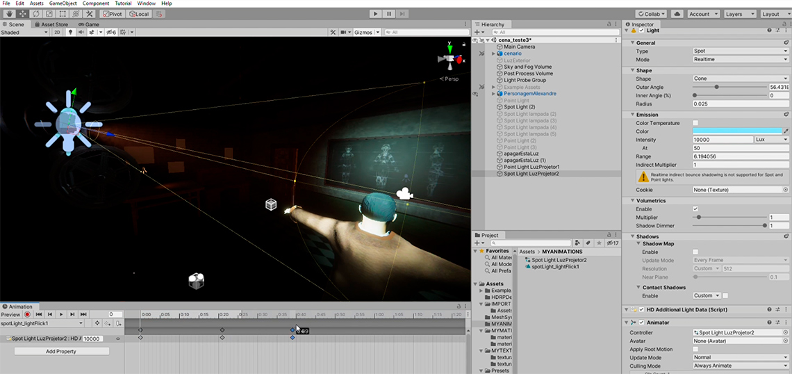The width and height of the screenshot is (792, 374).
Task: Open the Shaded draw mode dropdown
Action: click(25, 32)
